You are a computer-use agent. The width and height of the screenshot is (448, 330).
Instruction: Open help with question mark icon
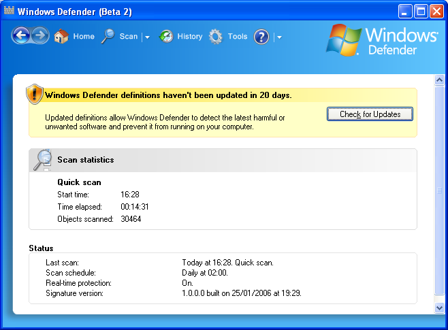click(261, 37)
